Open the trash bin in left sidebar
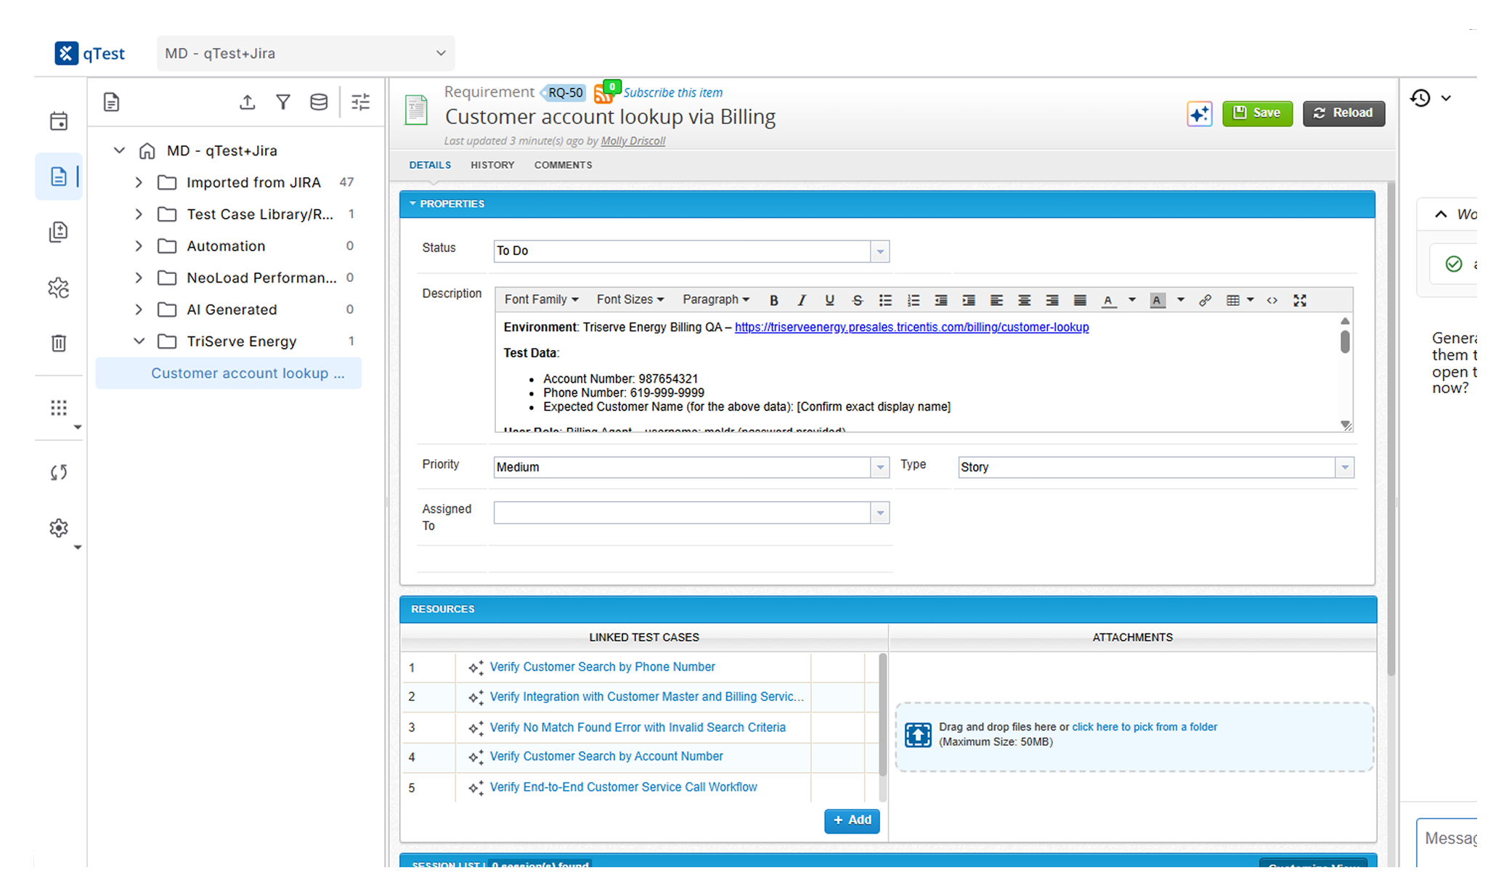 click(x=59, y=343)
